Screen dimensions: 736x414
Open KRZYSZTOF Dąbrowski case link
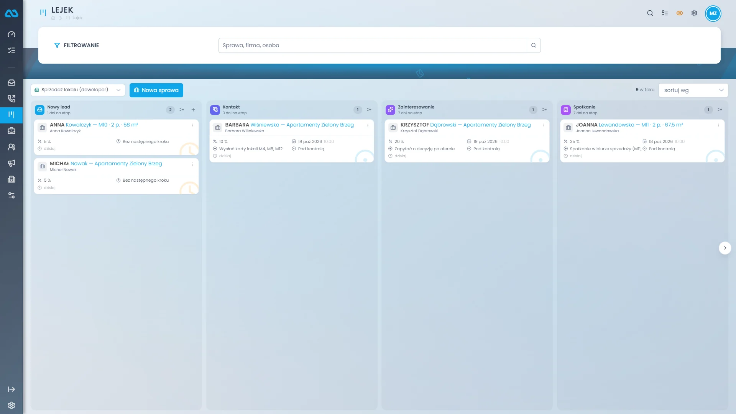pyautogui.click(x=466, y=125)
